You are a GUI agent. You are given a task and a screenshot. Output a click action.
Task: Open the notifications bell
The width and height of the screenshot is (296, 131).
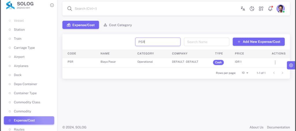[x=270, y=8]
